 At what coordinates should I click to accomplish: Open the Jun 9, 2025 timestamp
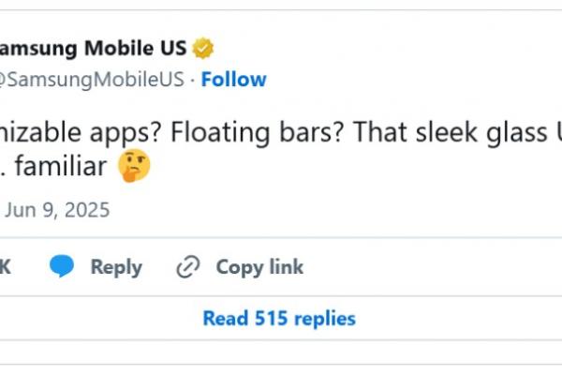click(57, 210)
